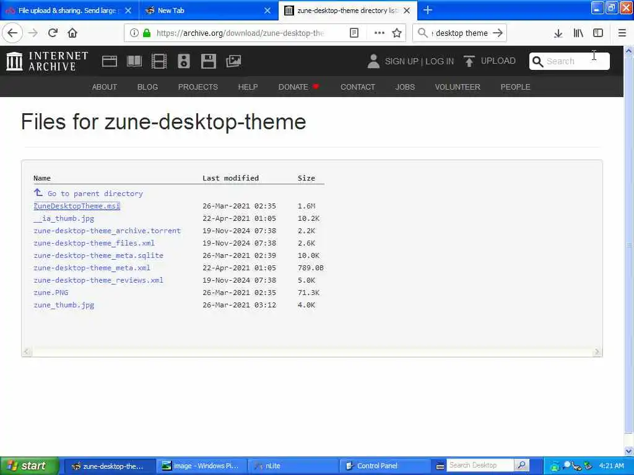Click the SIGN UP link
Viewport: 634px width, 475px height.
click(401, 61)
